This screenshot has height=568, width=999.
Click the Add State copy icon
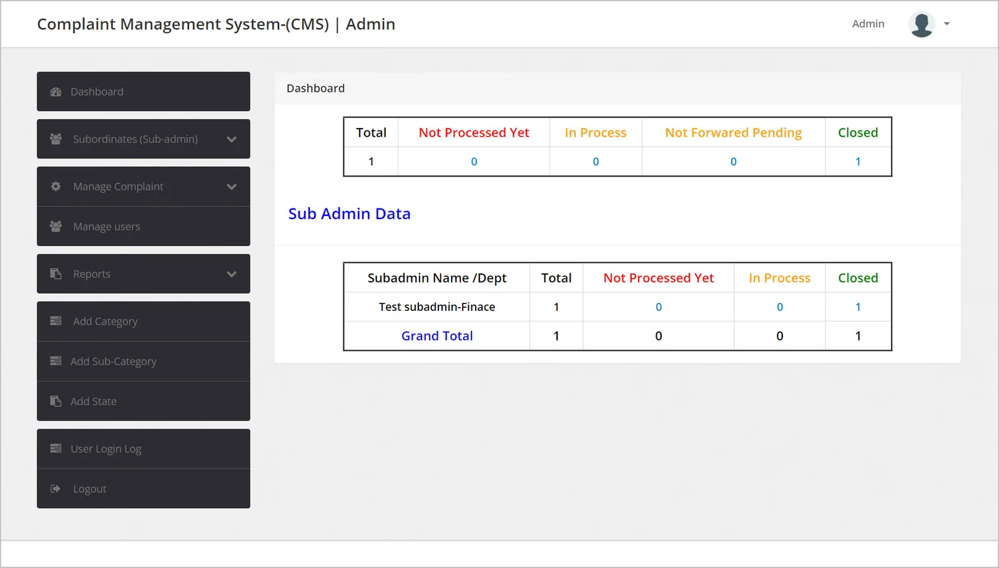[x=56, y=401]
